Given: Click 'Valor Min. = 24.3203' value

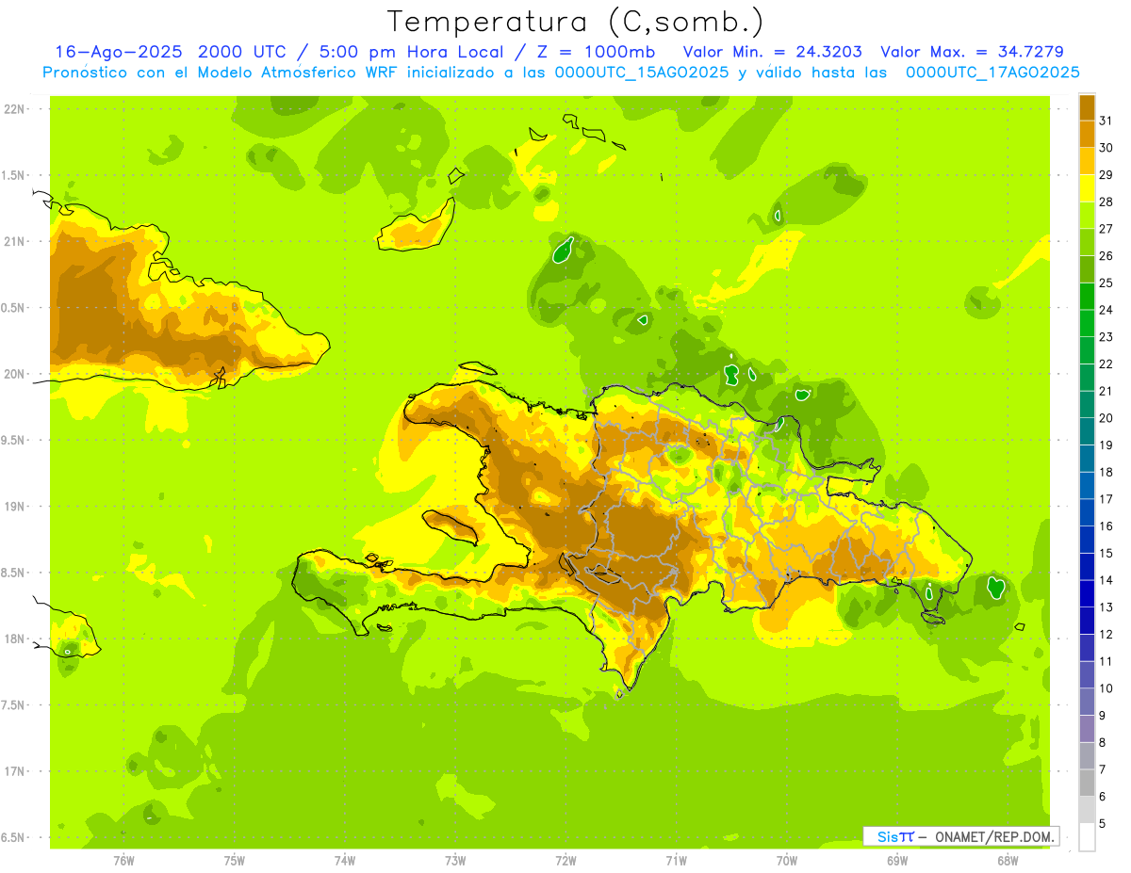Looking at the screenshot, I should point(773,52).
